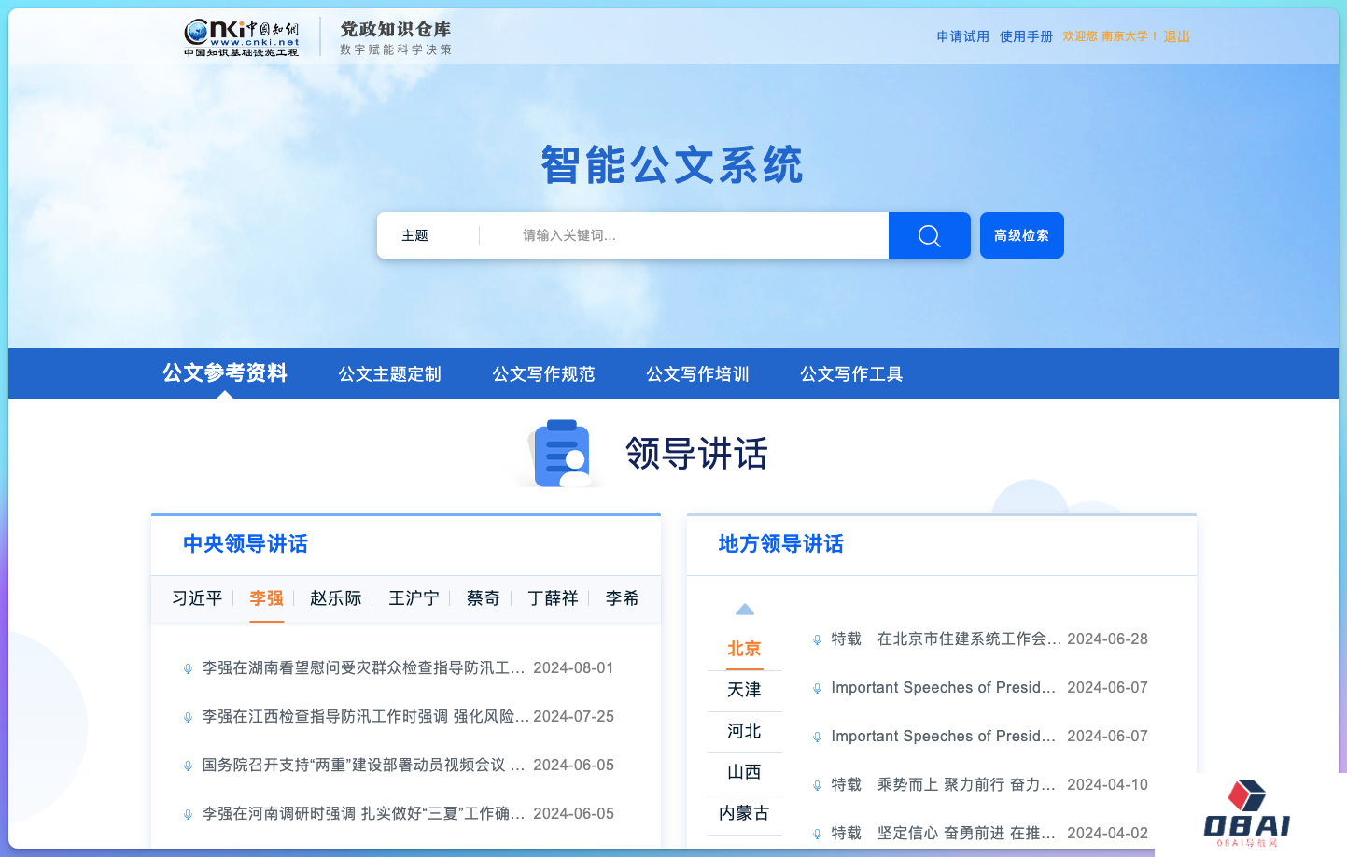Switch to the 公文写作工具 tab
This screenshot has width=1347, height=857.
[x=850, y=373]
